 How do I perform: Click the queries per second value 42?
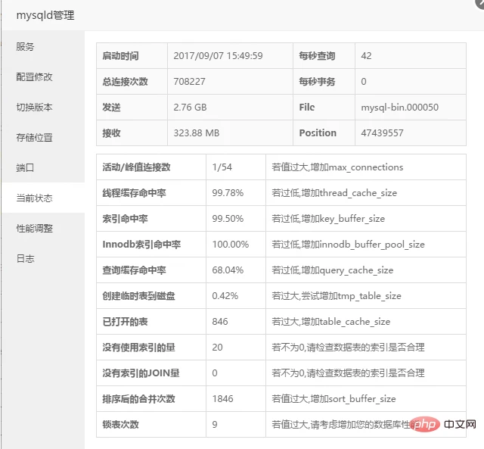[x=366, y=56]
